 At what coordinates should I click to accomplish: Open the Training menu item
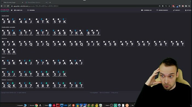tap(31, 10)
